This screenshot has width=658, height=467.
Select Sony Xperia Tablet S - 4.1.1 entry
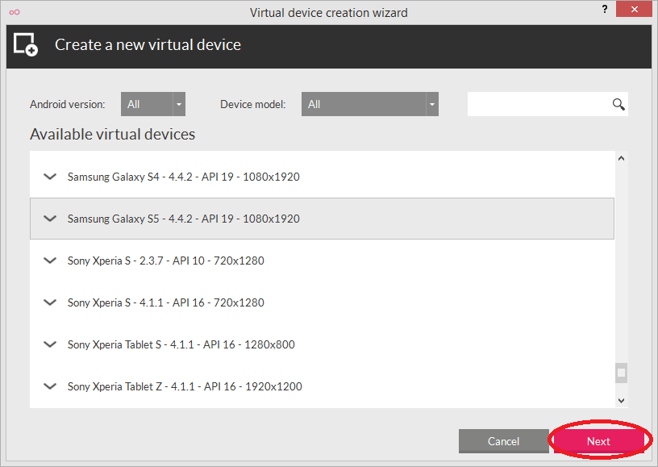(322, 344)
